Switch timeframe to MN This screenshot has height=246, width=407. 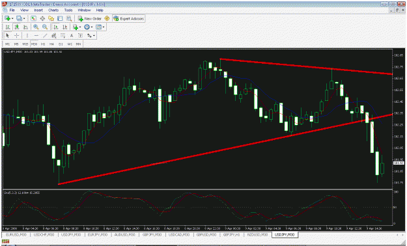[78, 44]
